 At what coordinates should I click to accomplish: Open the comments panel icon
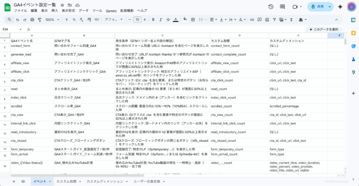coord(283,7)
